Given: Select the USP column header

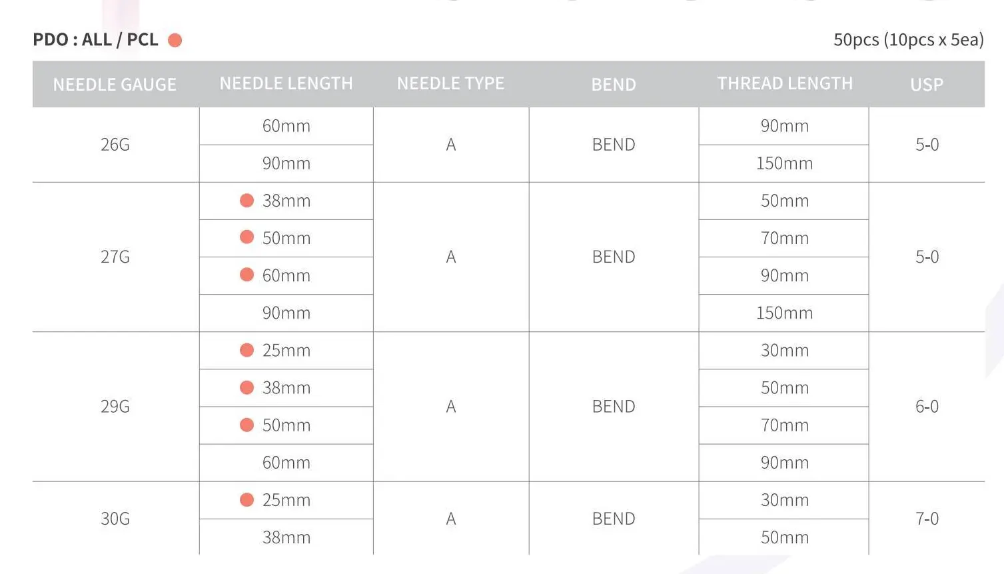Looking at the screenshot, I should click(927, 85).
